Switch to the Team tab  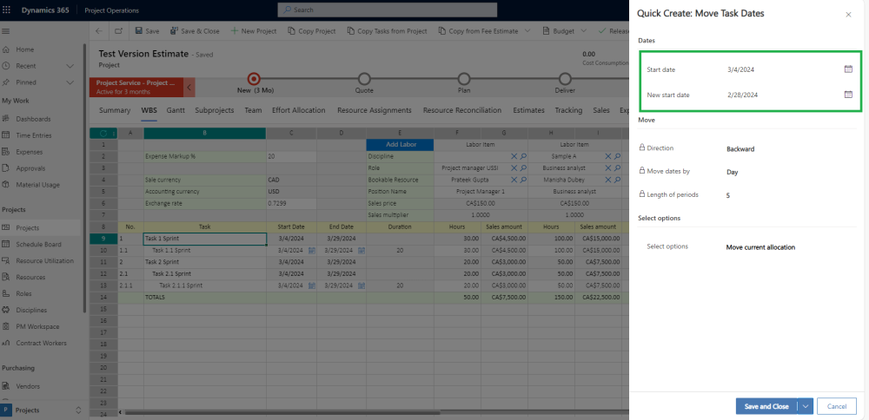pyautogui.click(x=253, y=110)
